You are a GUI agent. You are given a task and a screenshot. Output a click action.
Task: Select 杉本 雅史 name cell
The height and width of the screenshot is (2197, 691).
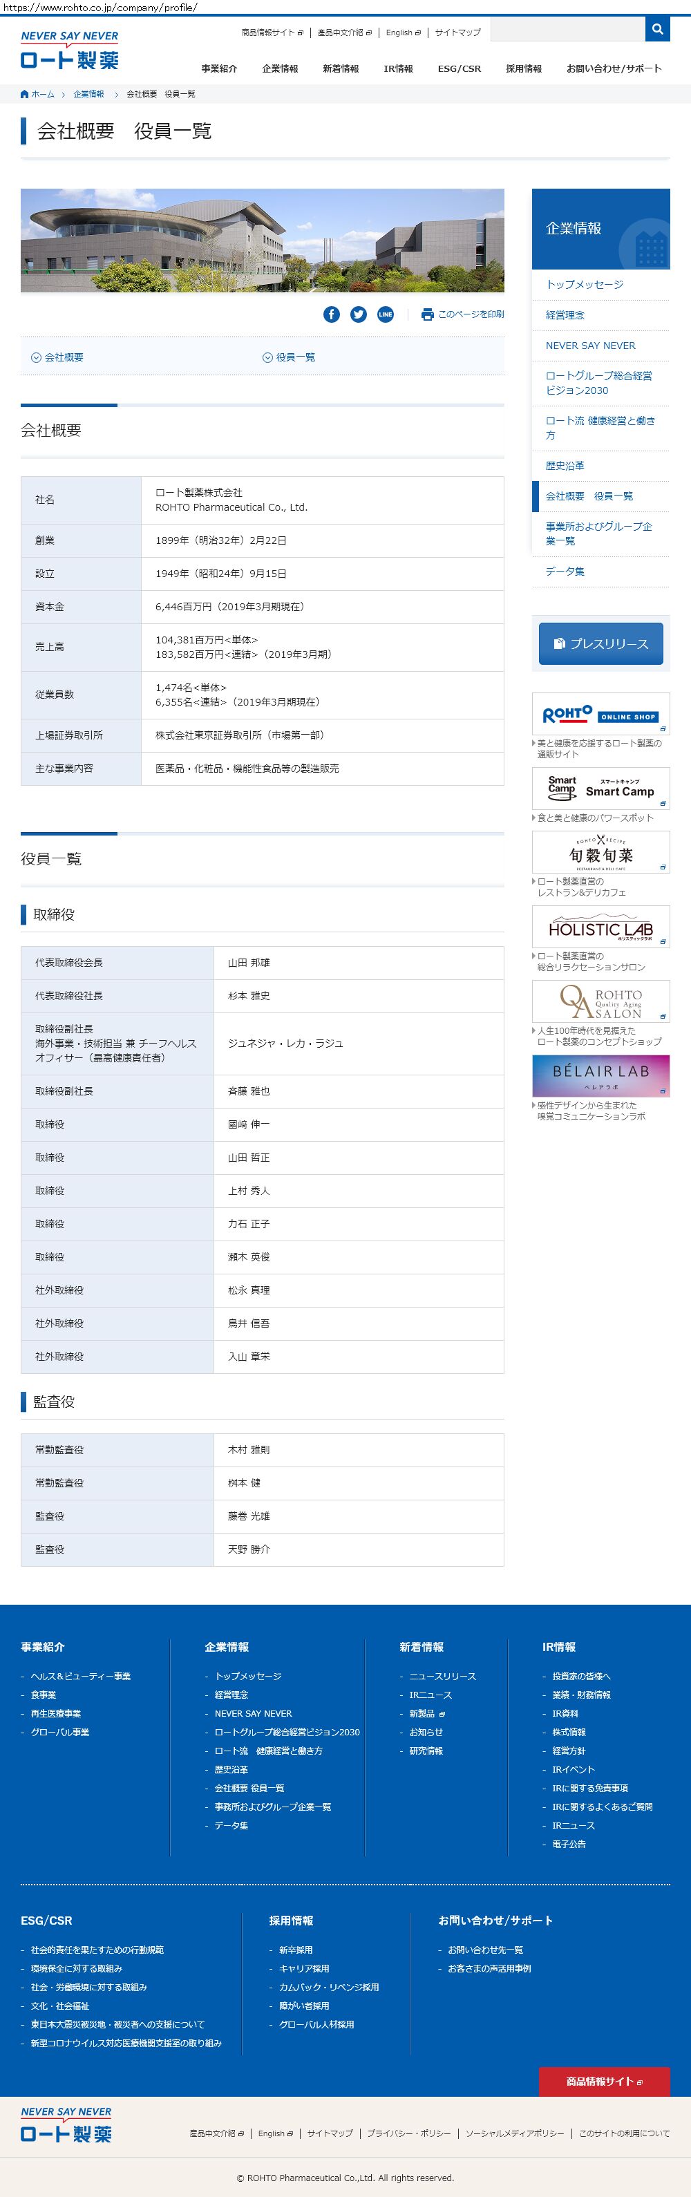pyautogui.click(x=359, y=996)
